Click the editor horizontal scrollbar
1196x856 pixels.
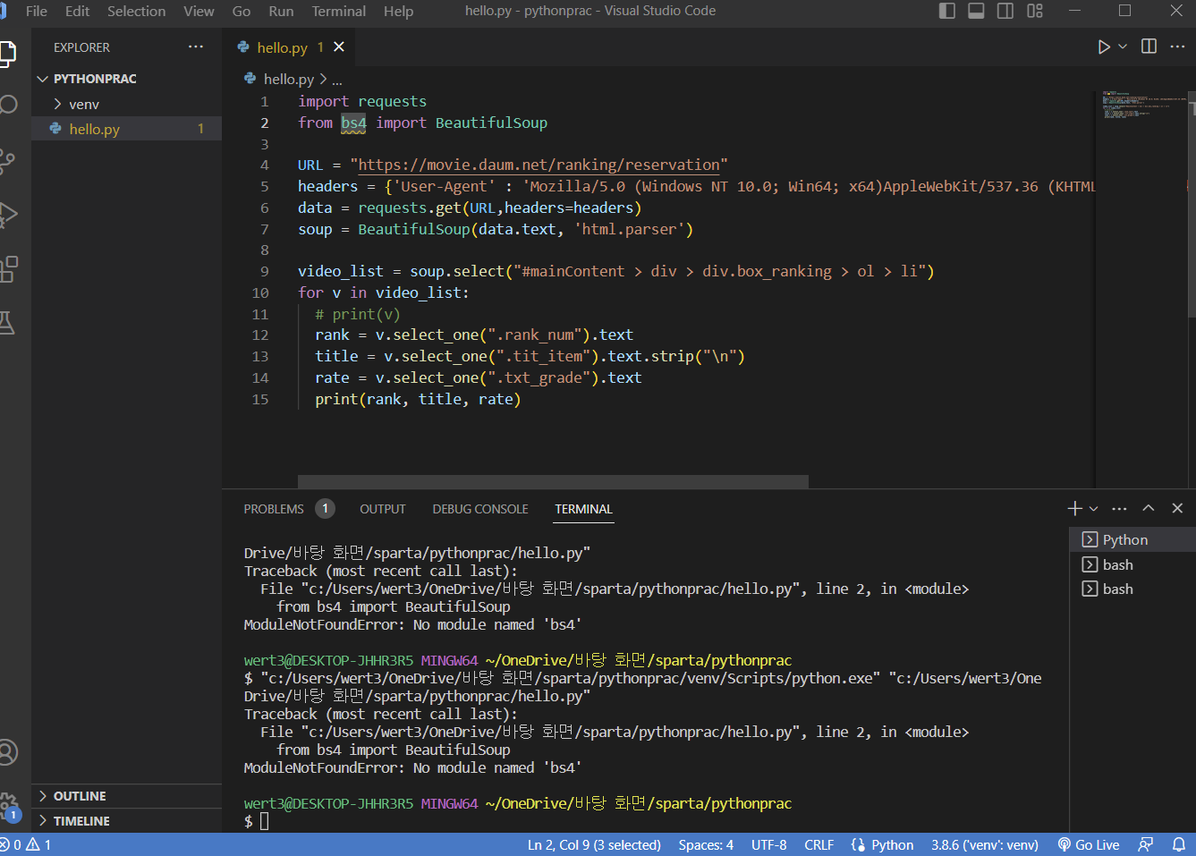[x=553, y=481]
